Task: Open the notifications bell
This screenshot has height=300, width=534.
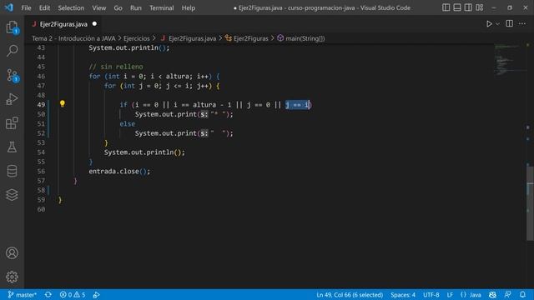Action: click(x=522, y=294)
